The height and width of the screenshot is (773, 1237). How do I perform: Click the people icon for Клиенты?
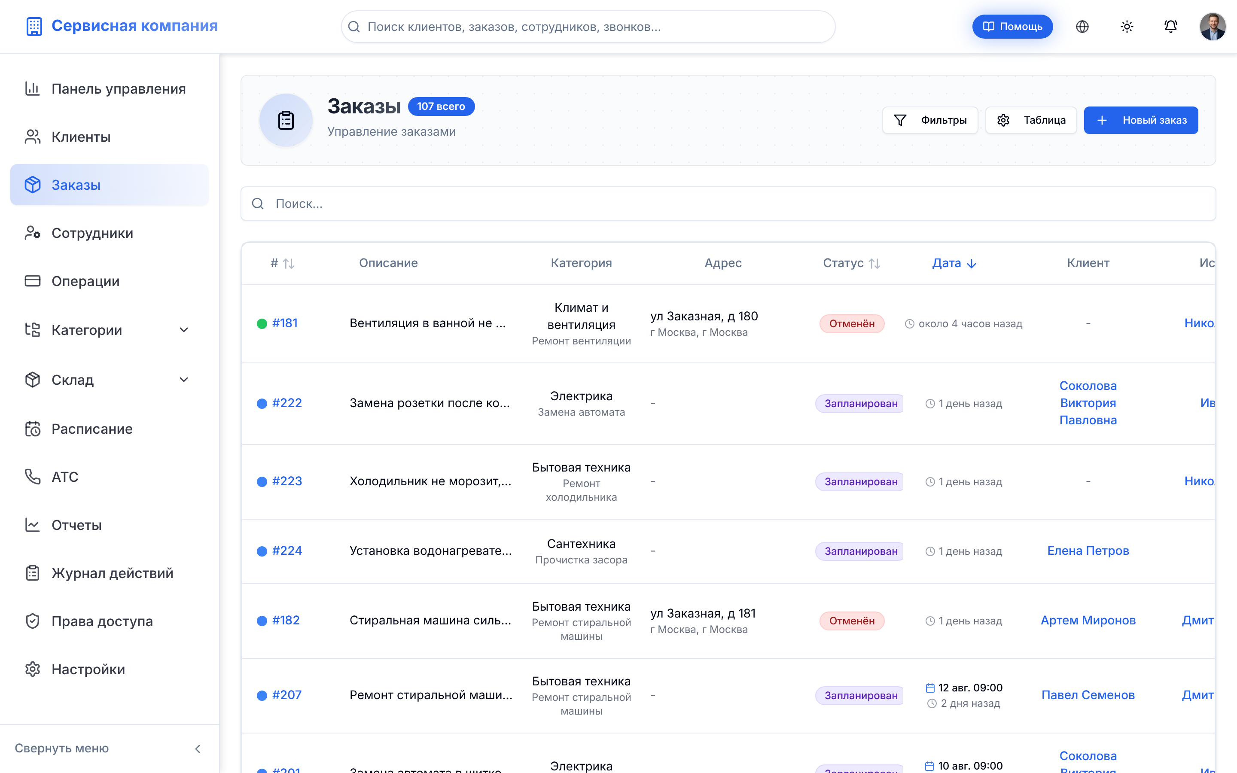[33, 137]
